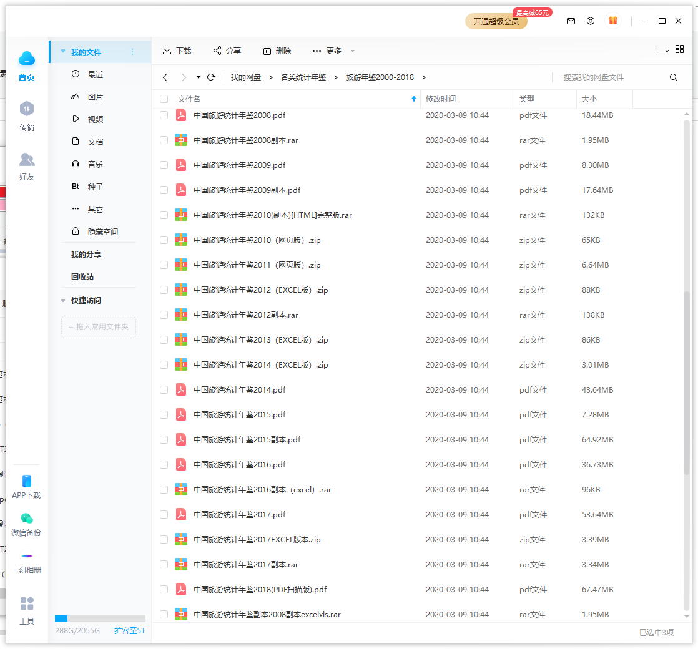The height and width of the screenshot is (649, 698).
Task: Click the PDF icon of 中国旅游统计年鉴2008.pdf
Action: click(180, 115)
